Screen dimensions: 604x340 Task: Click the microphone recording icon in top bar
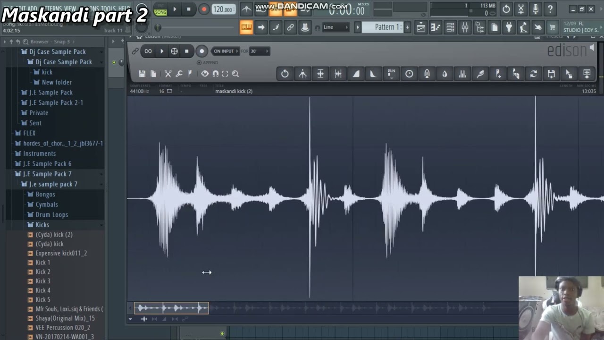[x=535, y=9]
